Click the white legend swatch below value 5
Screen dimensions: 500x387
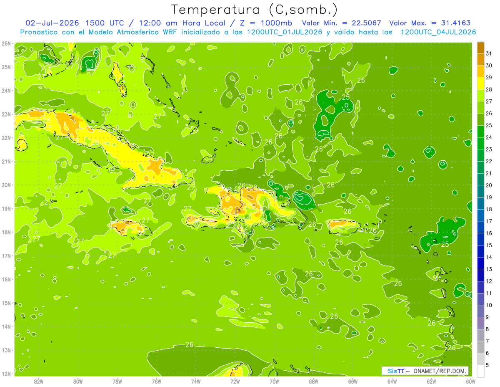(480, 371)
